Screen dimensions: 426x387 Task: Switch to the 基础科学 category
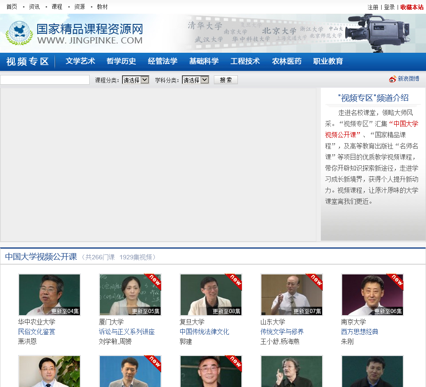click(204, 61)
